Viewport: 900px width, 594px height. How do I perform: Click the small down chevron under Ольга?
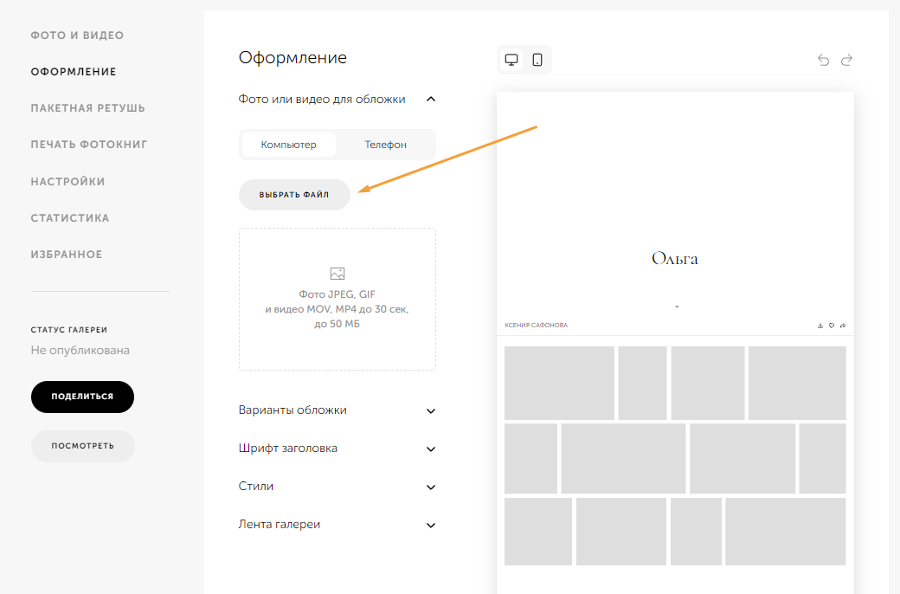tap(677, 307)
